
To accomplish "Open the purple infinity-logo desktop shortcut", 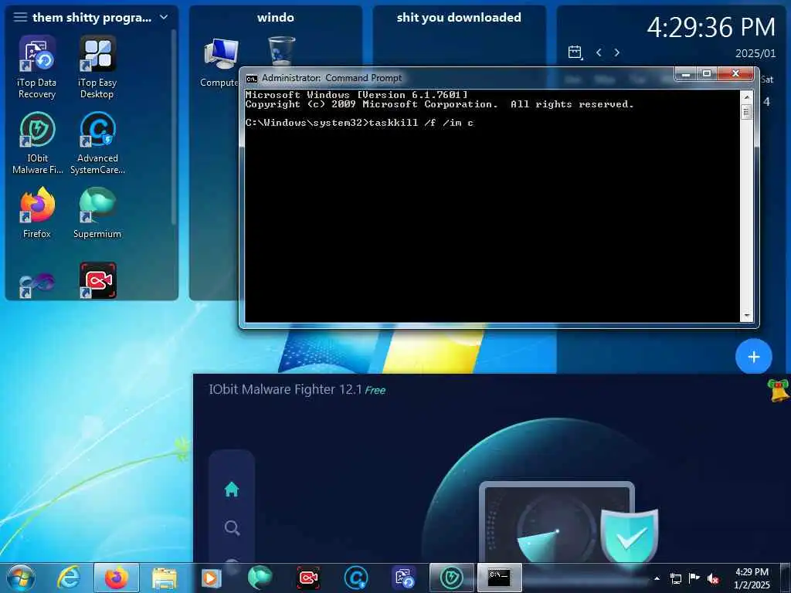I will (37, 285).
